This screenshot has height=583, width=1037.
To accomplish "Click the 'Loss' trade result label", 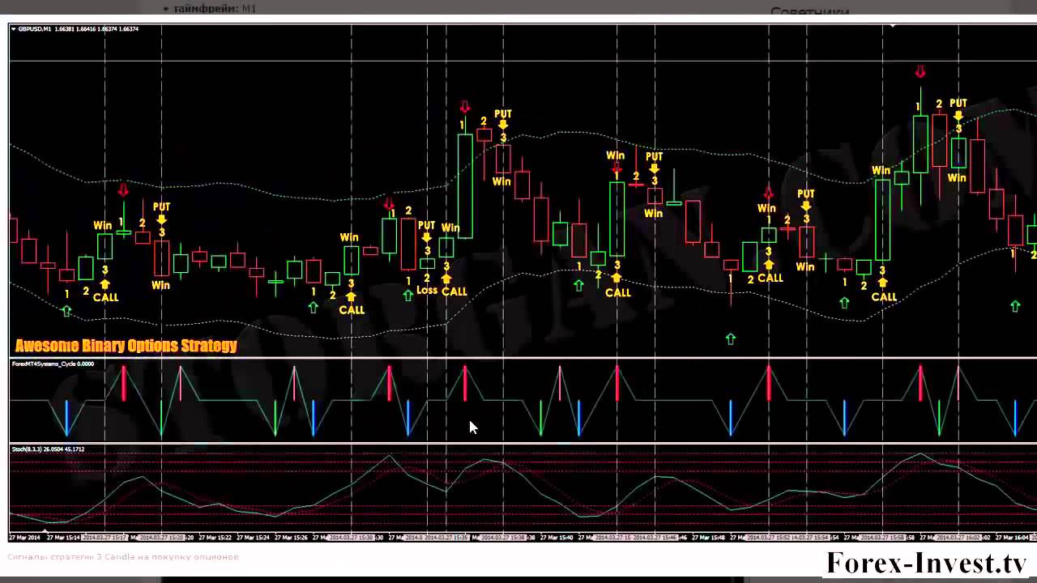I will click(427, 290).
